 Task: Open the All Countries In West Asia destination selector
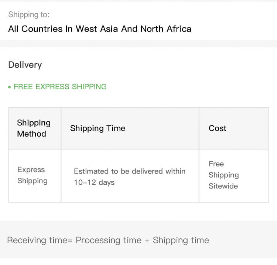pyautogui.click(x=100, y=29)
